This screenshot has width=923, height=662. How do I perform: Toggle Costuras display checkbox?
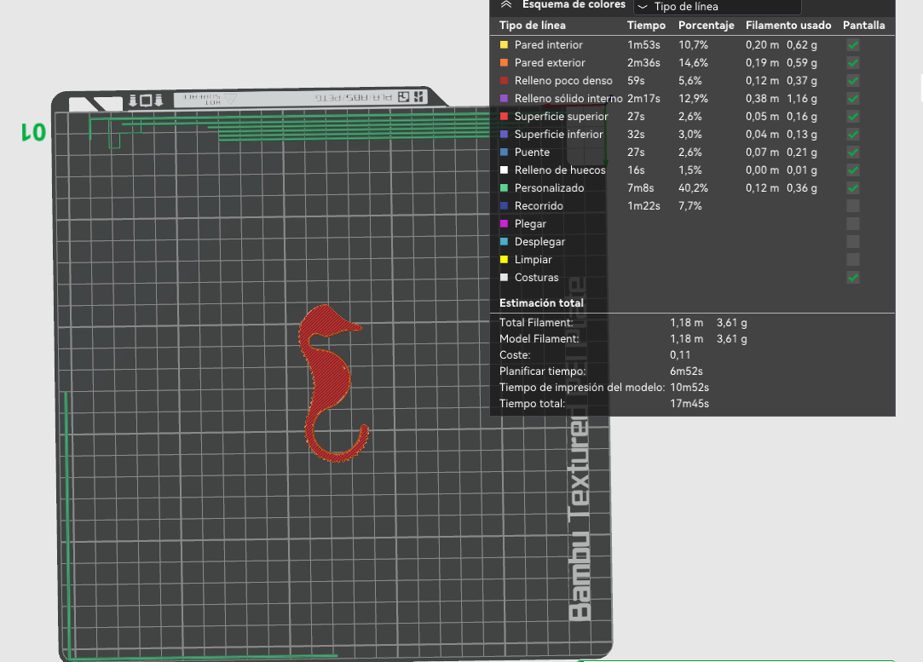(852, 278)
